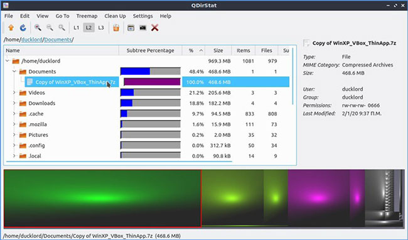Sort by Size column header
The width and height of the screenshot is (408, 240).
tap(218, 50)
